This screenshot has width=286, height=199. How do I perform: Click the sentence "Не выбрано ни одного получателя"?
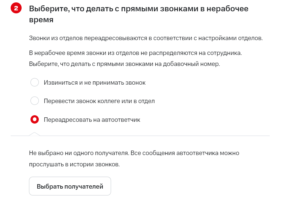78,153
